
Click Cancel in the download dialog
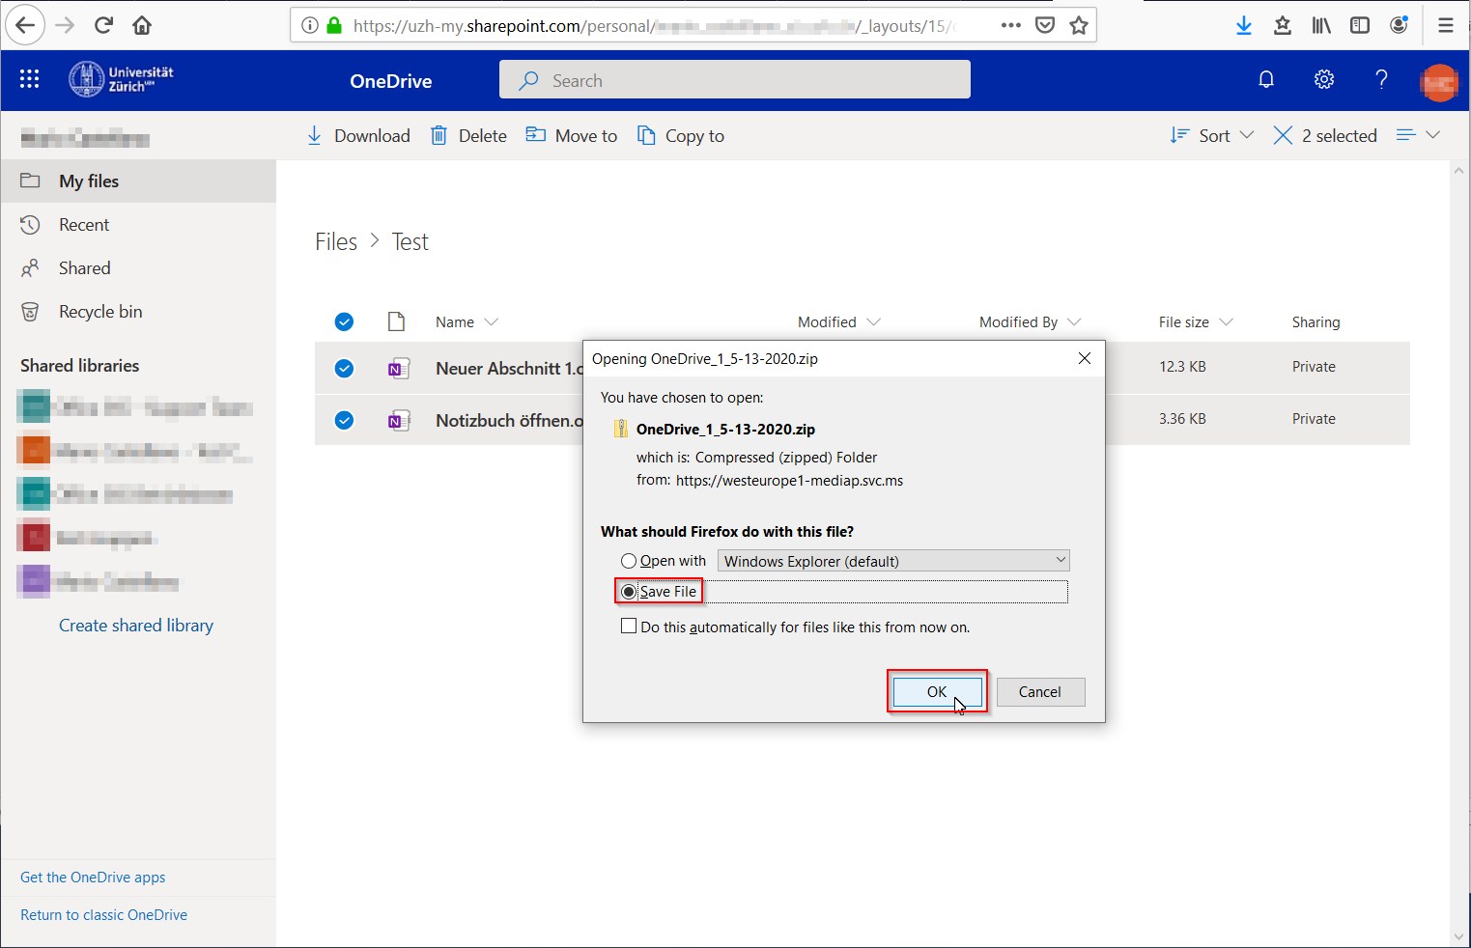click(x=1040, y=691)
